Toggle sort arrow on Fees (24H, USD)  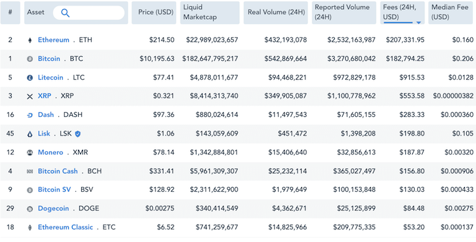point(418,23)
